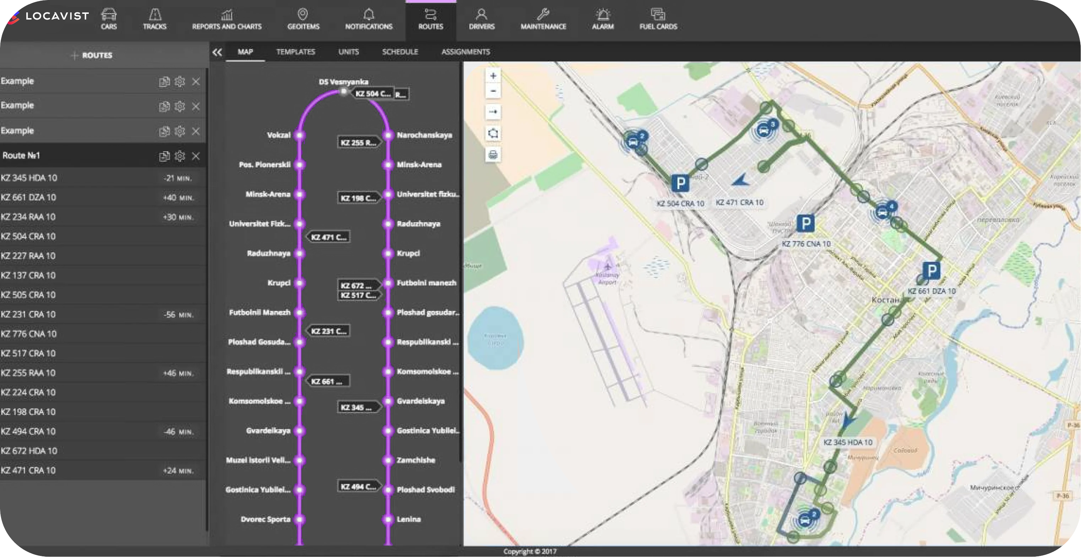1081x557 pixels.
Task: Collapse the routes panel with double chevron
Action: pyautogui.click(x=217, y=53)
